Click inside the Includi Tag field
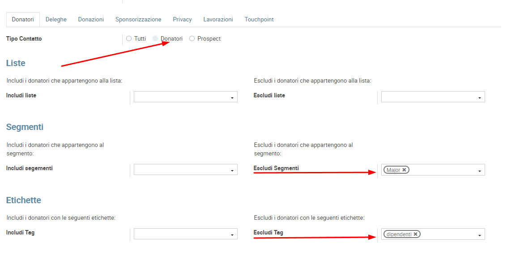The image size is (507, 255). pos(181,234)
